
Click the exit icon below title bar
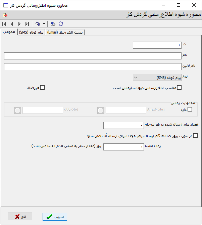pyautogui.click(x=4, y=15)
